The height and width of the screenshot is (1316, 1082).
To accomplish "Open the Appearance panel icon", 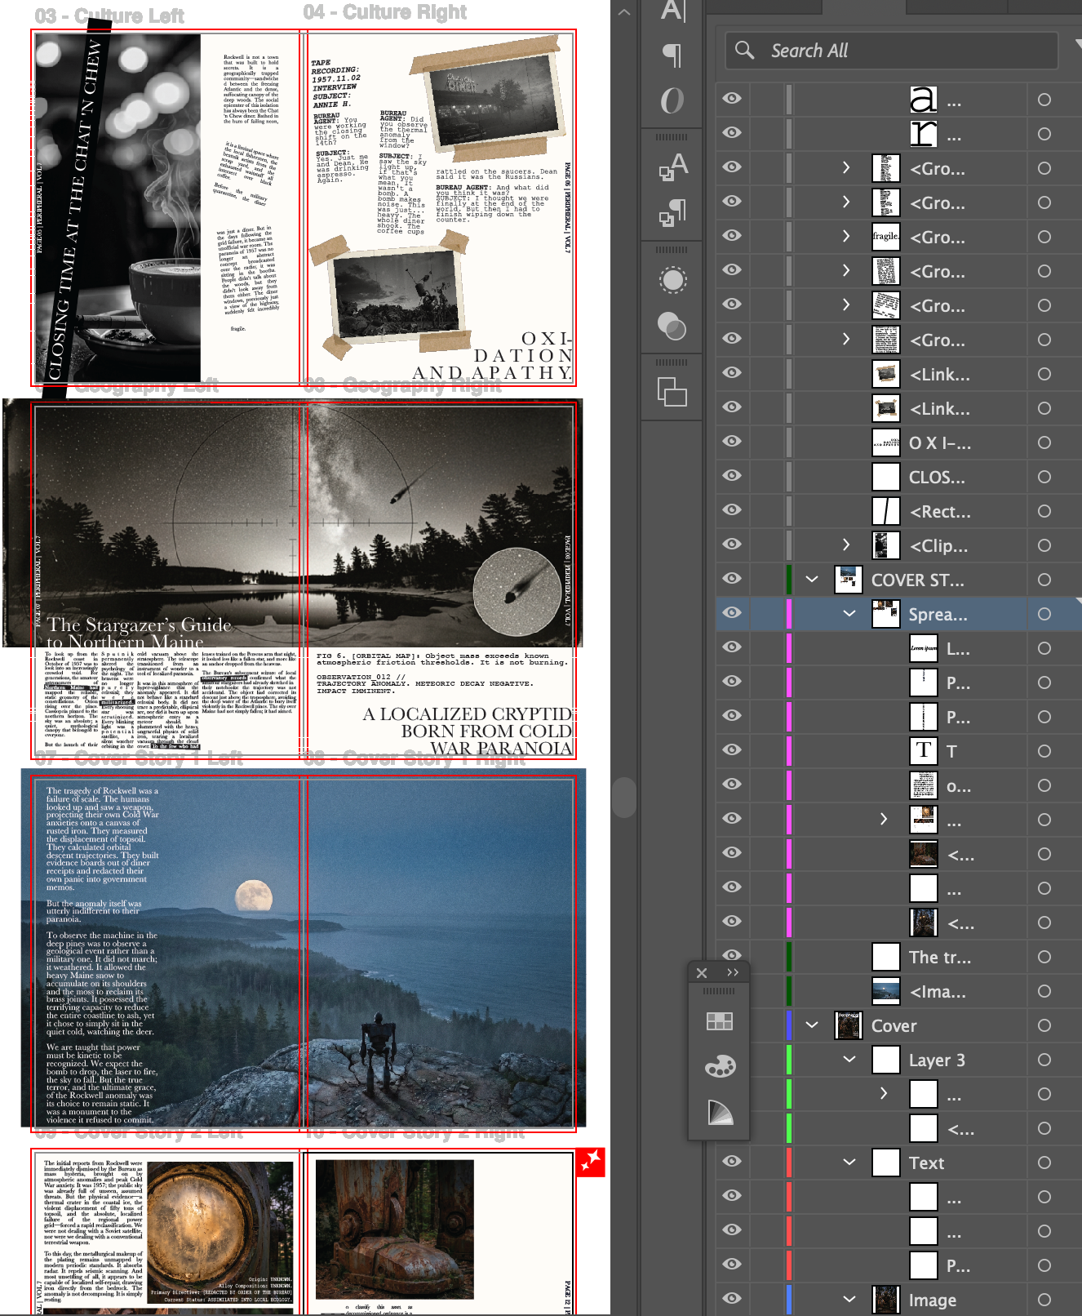I will point(673,280).
